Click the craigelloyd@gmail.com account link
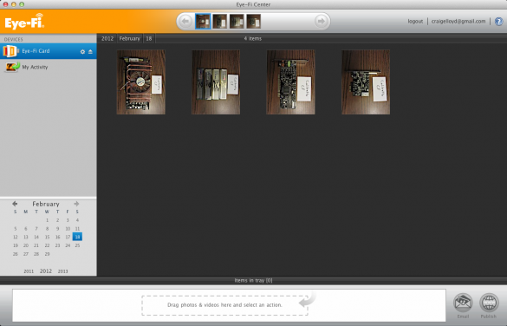507x326 pixels. (x=458, y=22)
